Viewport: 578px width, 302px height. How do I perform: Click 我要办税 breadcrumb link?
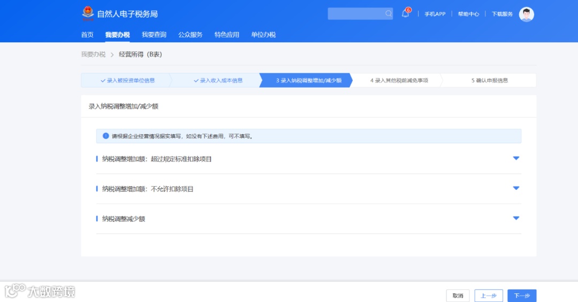pos(93,54)
